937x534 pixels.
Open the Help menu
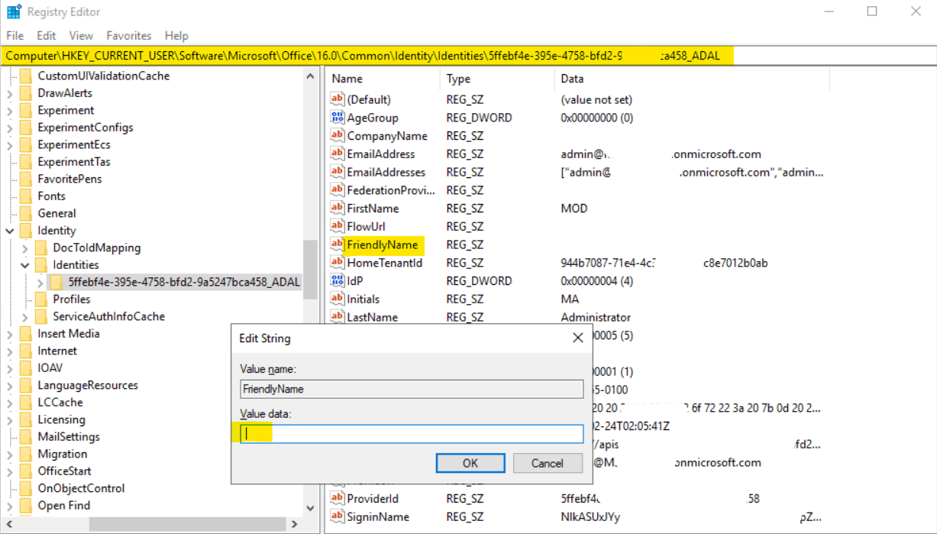coord(176,35)
